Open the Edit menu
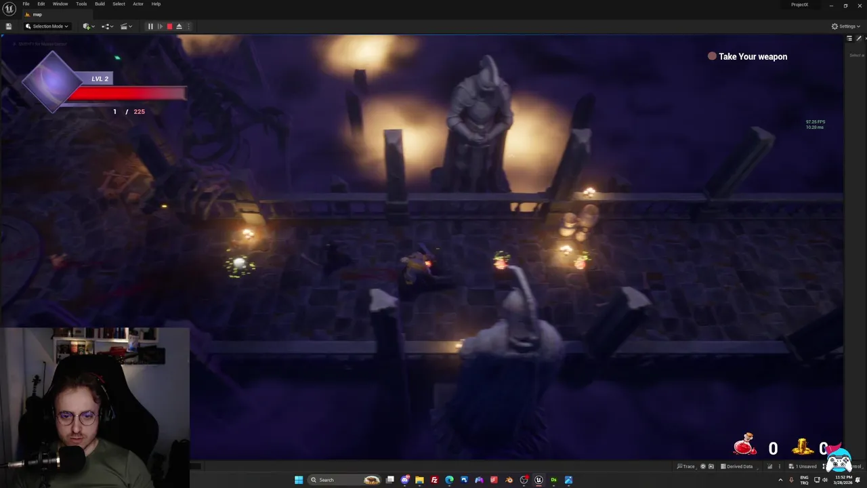This screenshot has height=488, width=867. point(41,4)
